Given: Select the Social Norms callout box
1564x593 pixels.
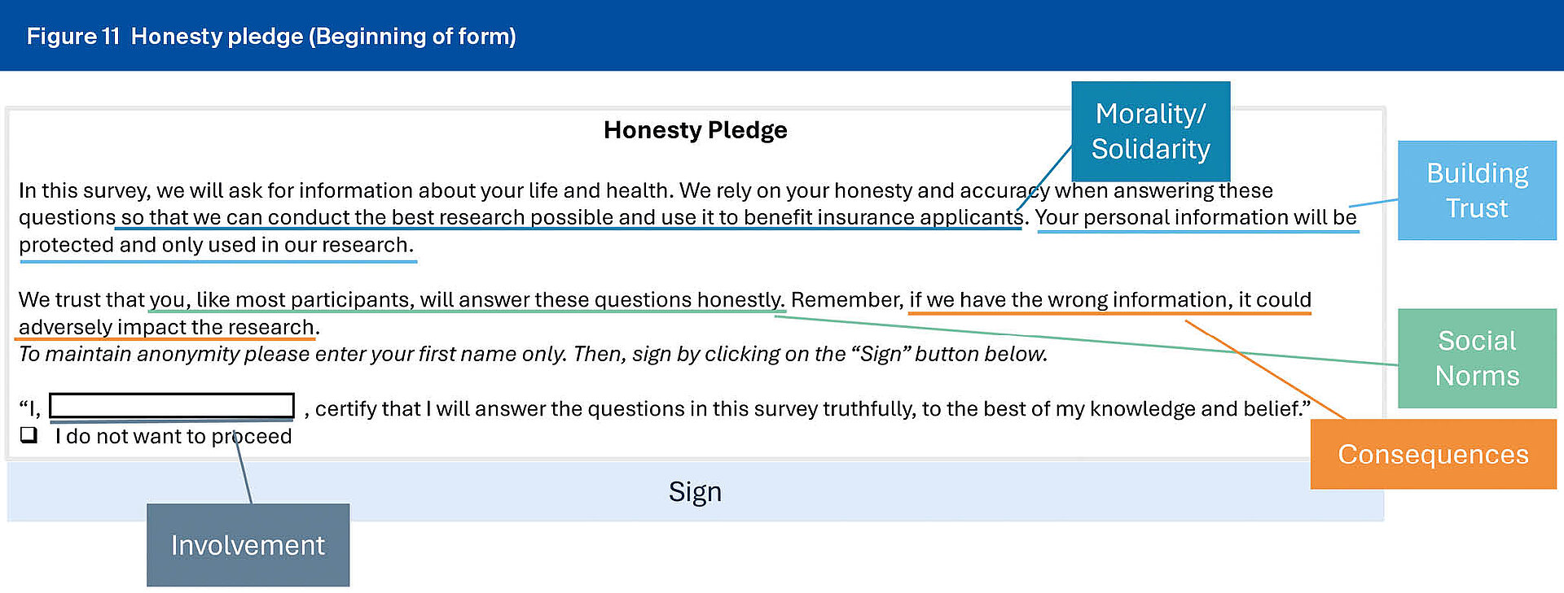Looking at the screenshot, I should point(1477,358).
